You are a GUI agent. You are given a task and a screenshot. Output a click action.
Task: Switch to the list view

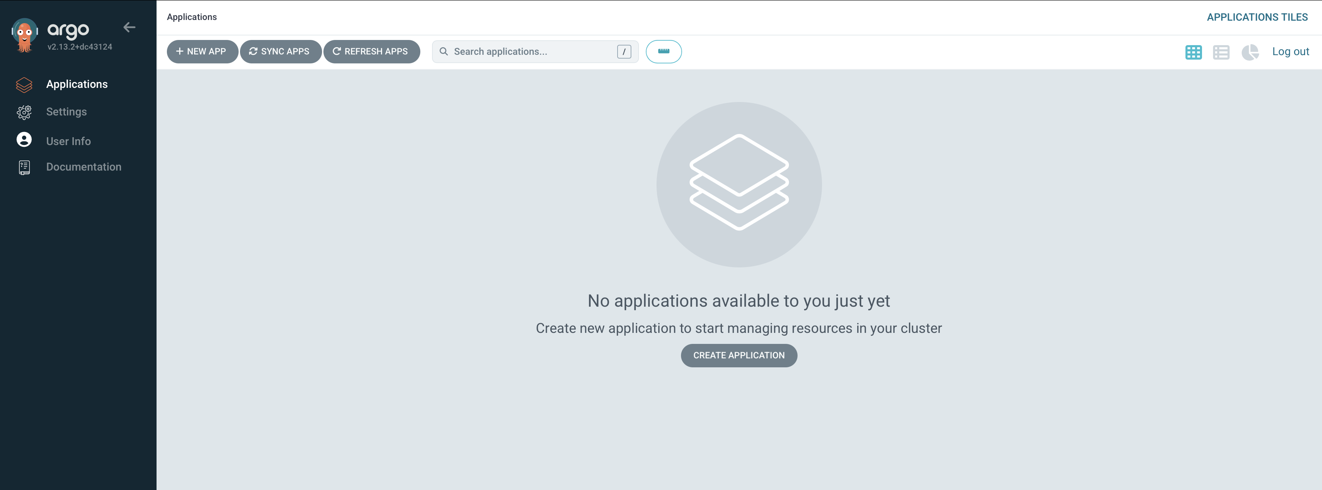click(1221, 52)
